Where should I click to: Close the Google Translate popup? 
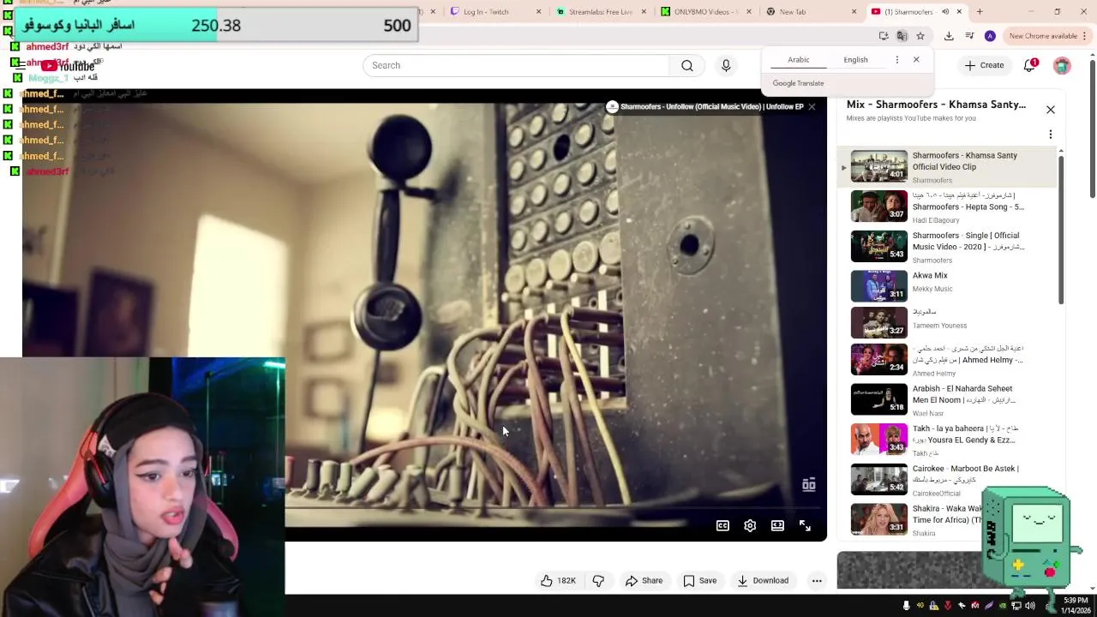(916, 60)
